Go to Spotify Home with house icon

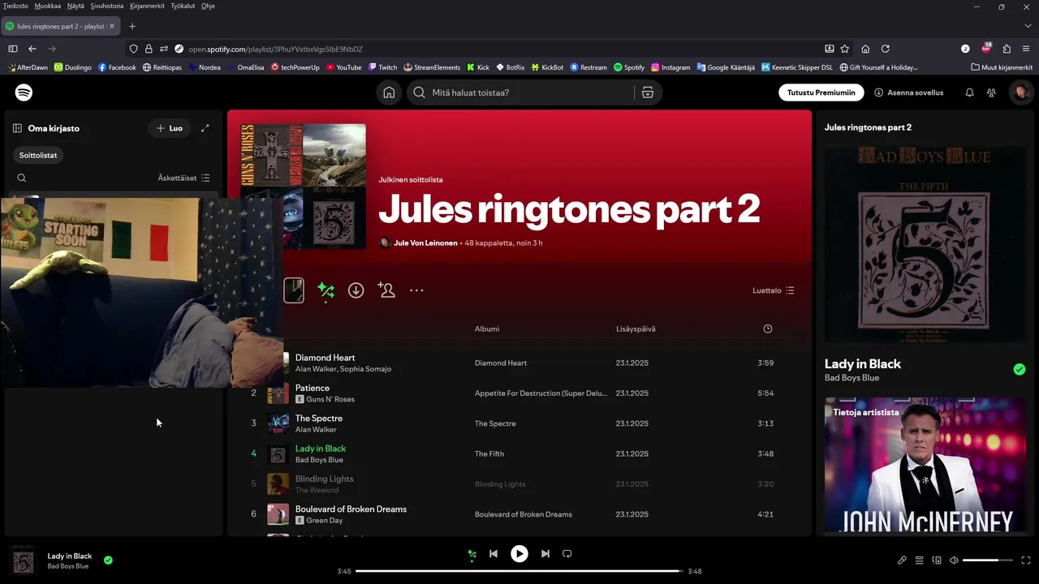pos(389,92)
